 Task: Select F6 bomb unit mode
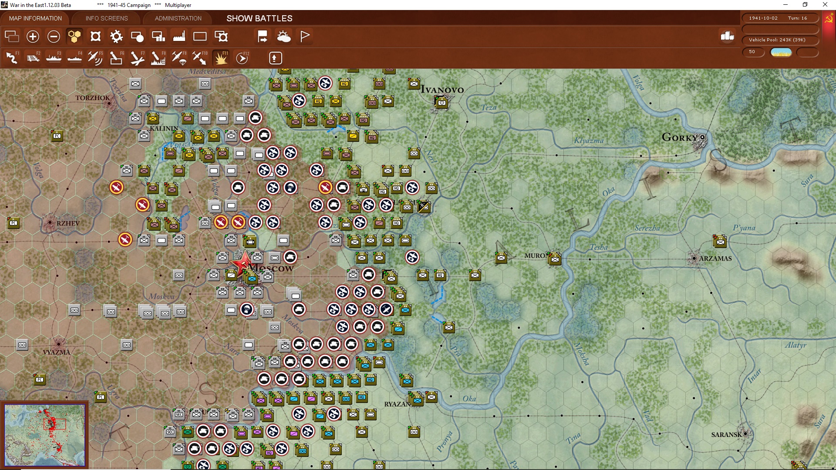tap(116, 58)
